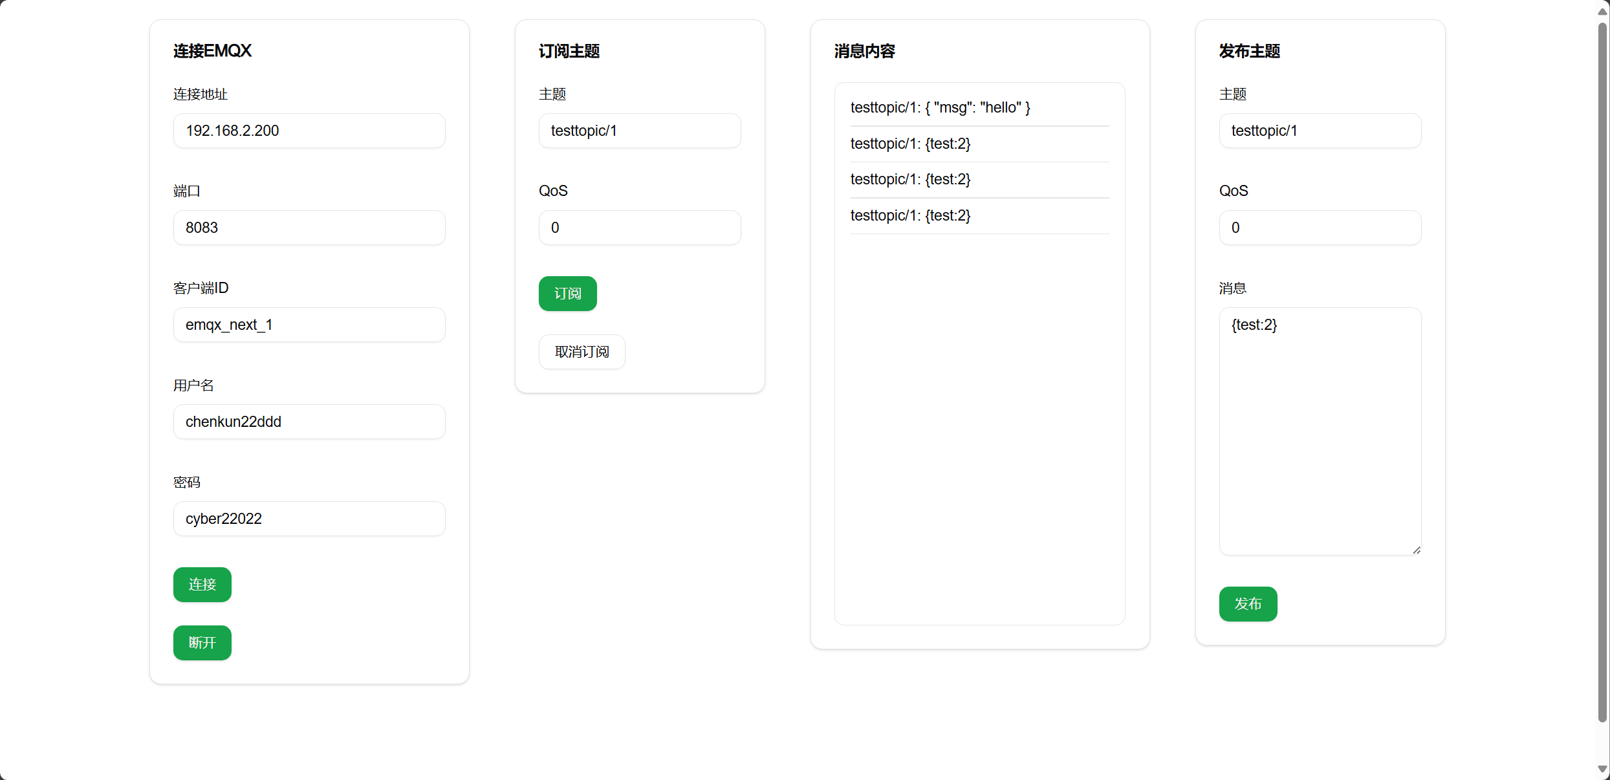Click the 连接 button to connect
Screen dimensions: 1610x780
tap(202, 584)
